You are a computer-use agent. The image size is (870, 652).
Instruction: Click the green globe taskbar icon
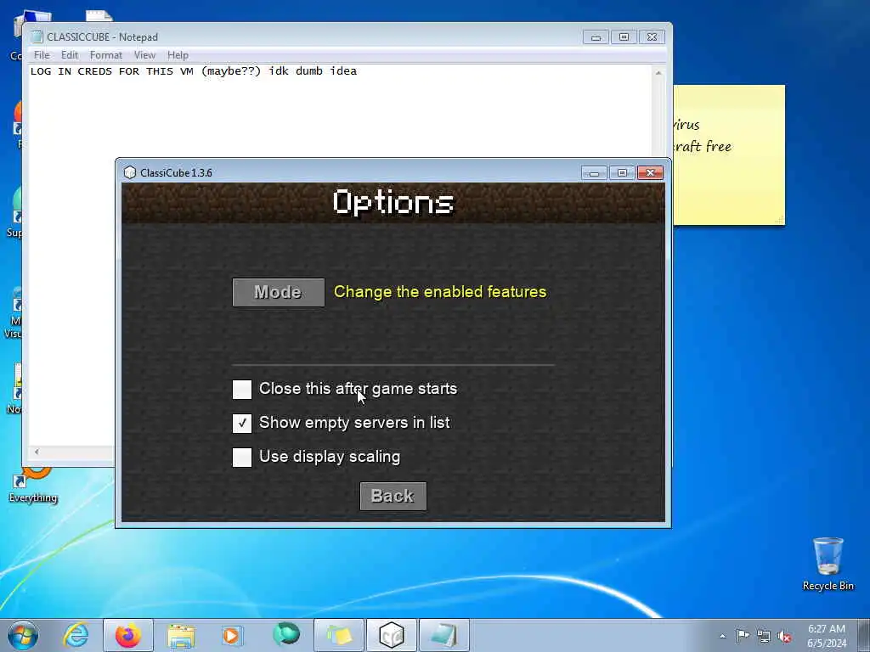pyautogui.click(x=285, y=634)
